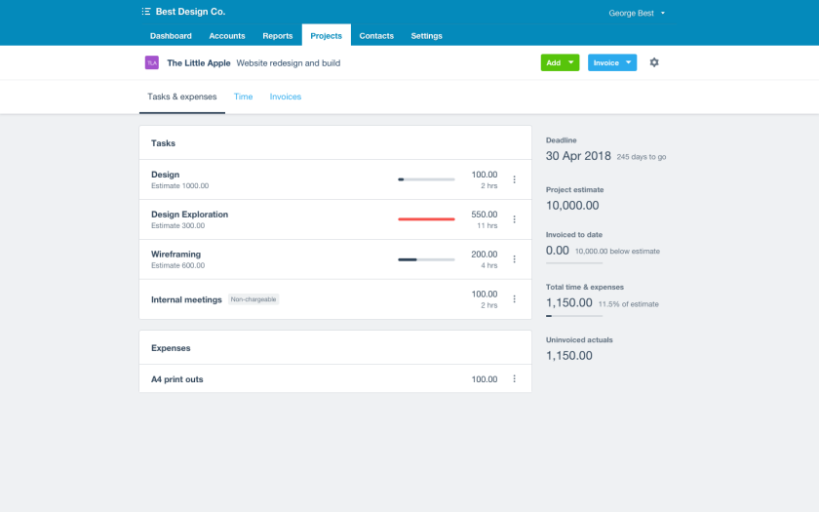Click the red Design Exploration progress bar
The height and width of the screenshot is (512, 819).
coord(426,219)
